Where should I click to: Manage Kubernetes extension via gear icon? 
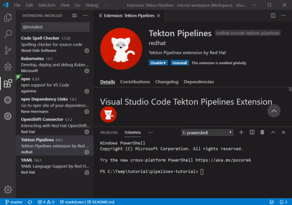(x=87, y=71)
